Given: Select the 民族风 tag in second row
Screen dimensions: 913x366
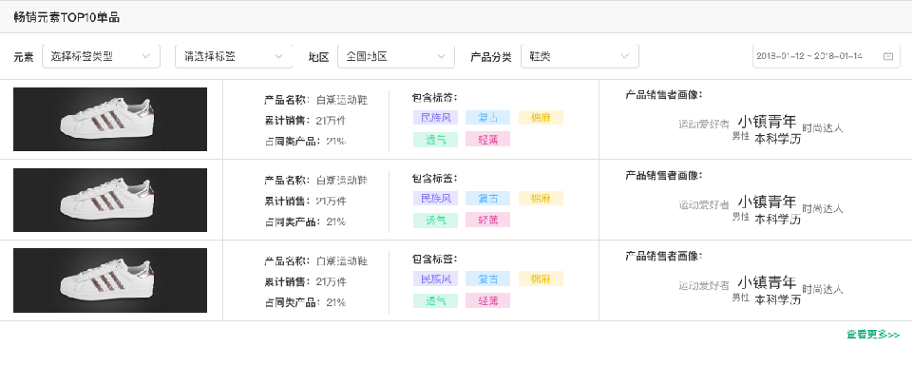Looking at the screenshot, I should (435, 198).
